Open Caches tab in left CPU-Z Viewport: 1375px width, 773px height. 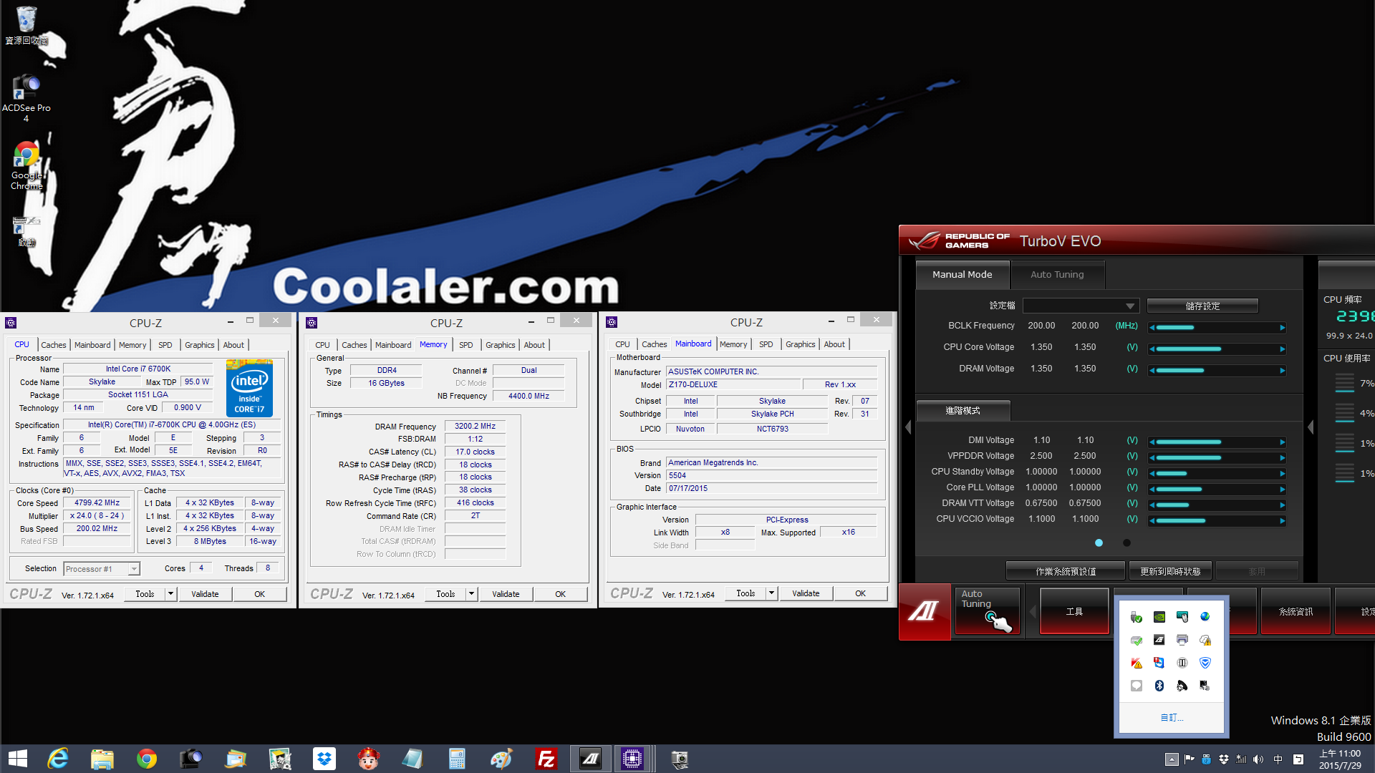[53, 345]
